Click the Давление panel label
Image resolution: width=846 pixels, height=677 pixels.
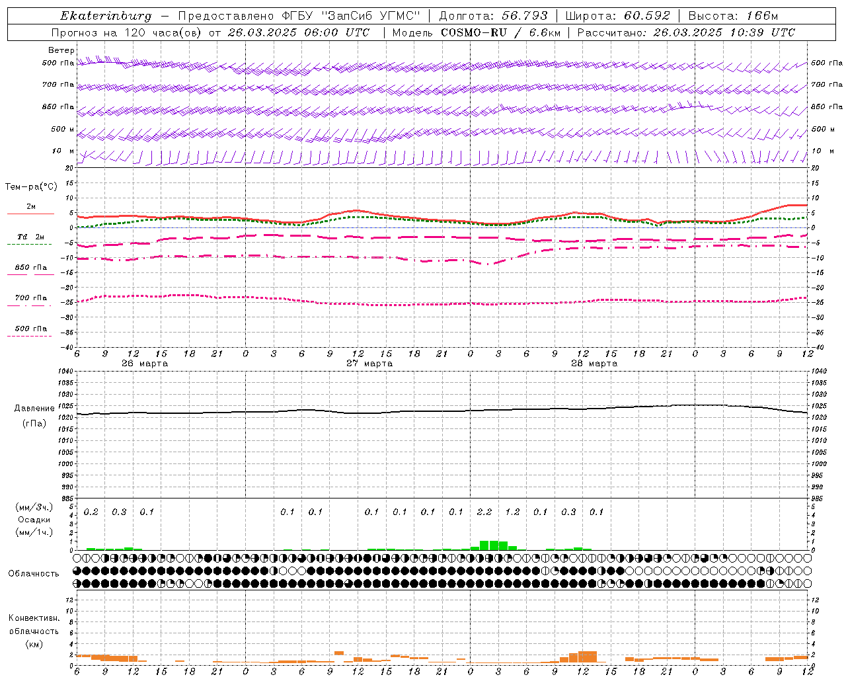tap(34, 409)
